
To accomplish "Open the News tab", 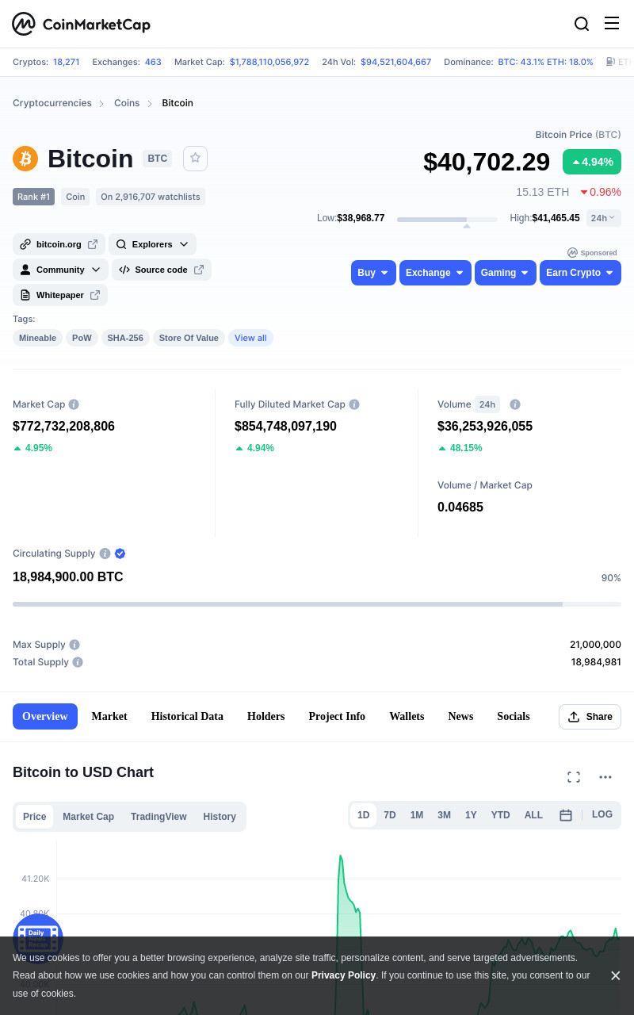I will coord(460,716).
